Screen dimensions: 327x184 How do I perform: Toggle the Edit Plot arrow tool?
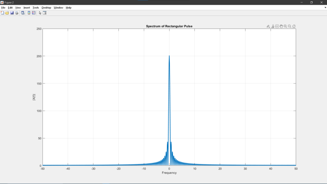point(40,13)
